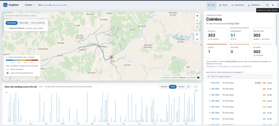Open reach CMB-0016 link

click(215, 107)
